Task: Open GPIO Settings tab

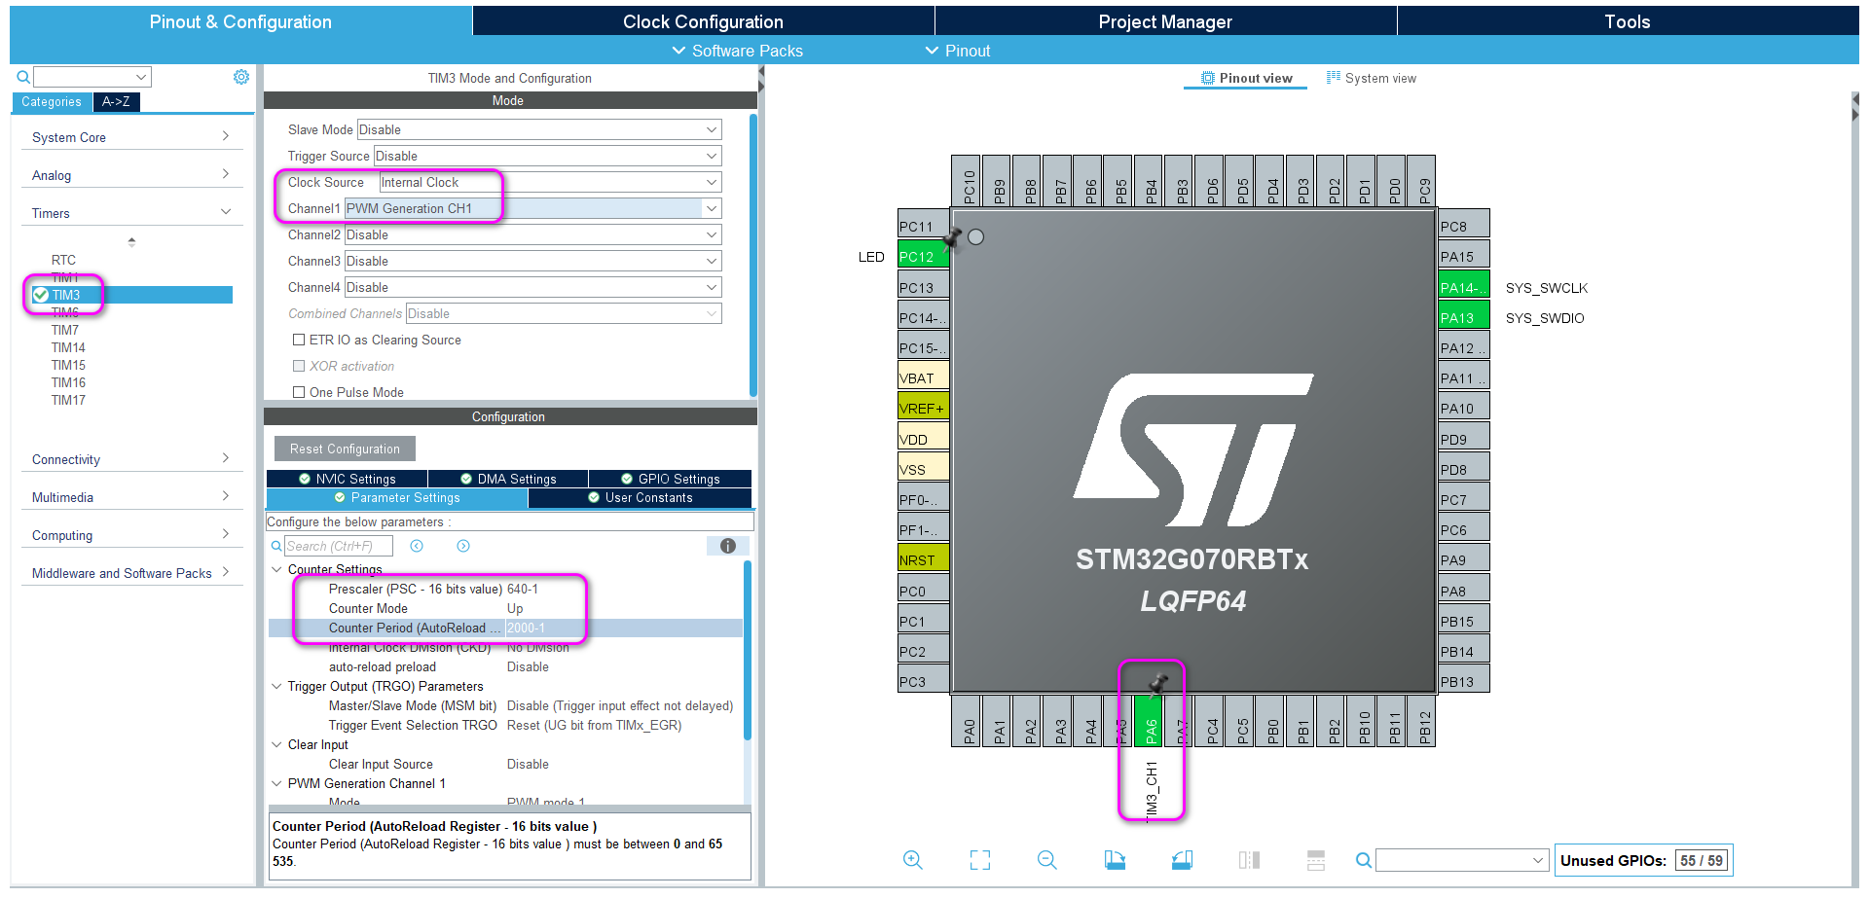Action: [670, 479]
